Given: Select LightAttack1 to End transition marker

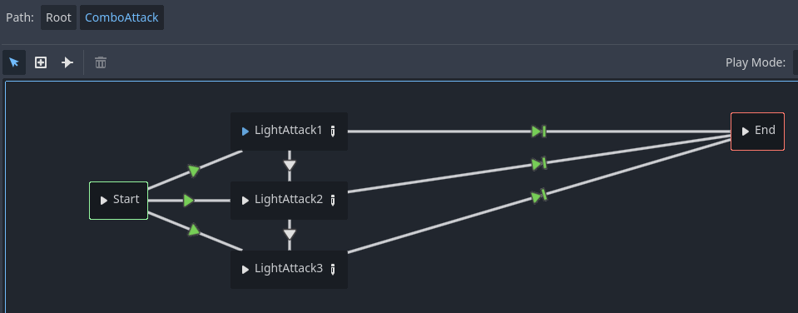Looking at the screenshot, I should point(539,132).
